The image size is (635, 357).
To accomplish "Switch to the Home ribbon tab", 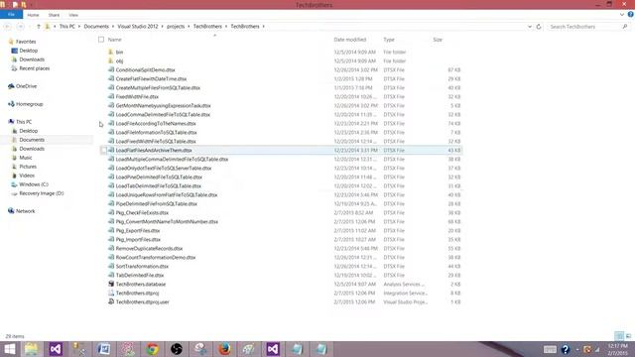I will click(x=33, y=15).
